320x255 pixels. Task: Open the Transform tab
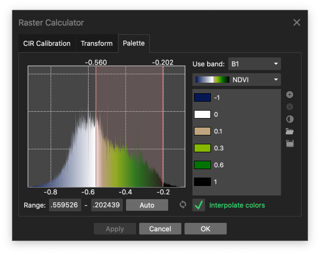[x=96, y=43]
